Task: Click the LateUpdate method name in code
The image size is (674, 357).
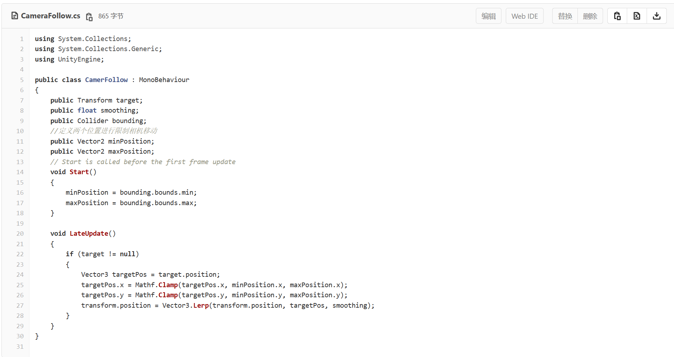Action: pos(89,234)
